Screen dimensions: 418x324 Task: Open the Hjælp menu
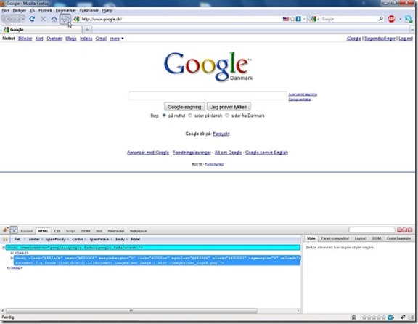[x=107, y=10]
